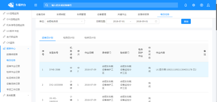Click the 承修部门 column header
The width and height of the screenshot is (217, 102).
107,53
